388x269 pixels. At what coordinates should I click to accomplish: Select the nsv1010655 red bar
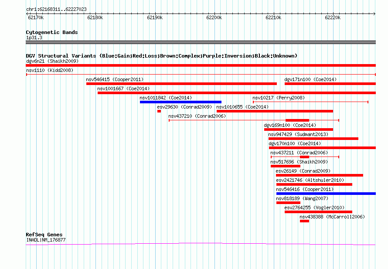pos(275,111)
